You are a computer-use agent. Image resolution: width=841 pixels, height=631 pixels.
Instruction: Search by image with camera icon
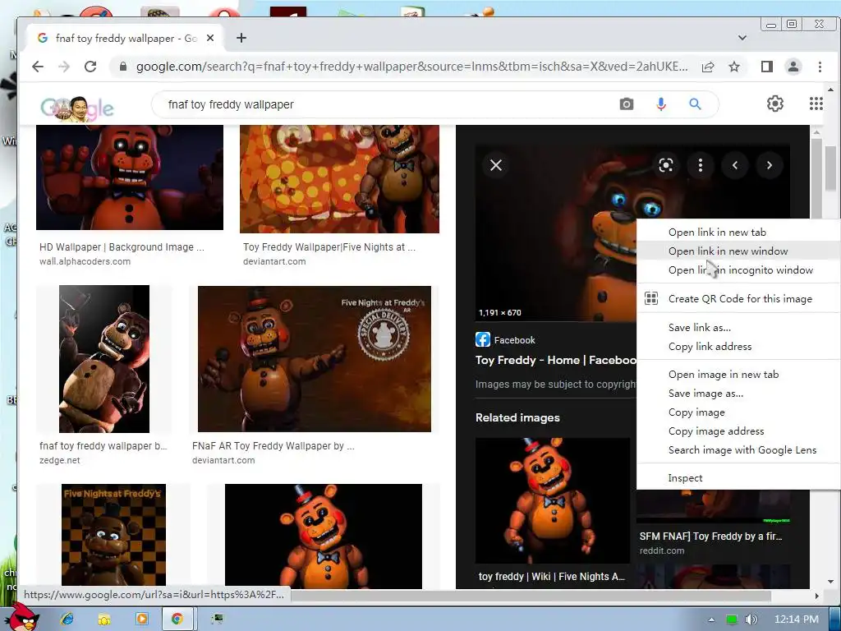627,104
